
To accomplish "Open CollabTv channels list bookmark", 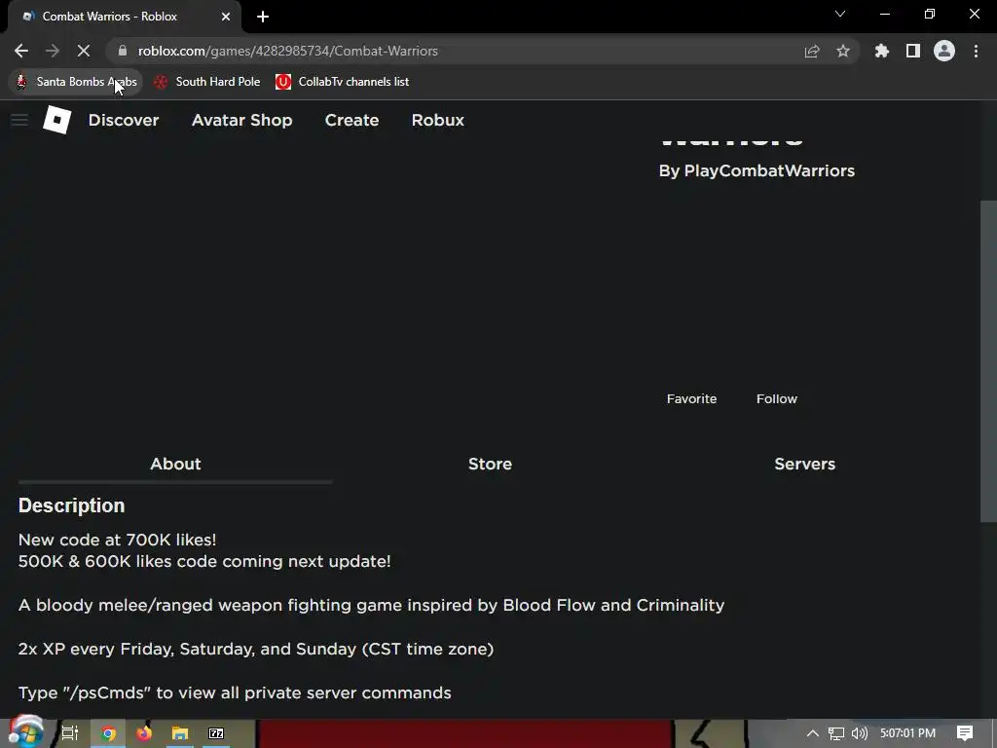I will (342, 82).
